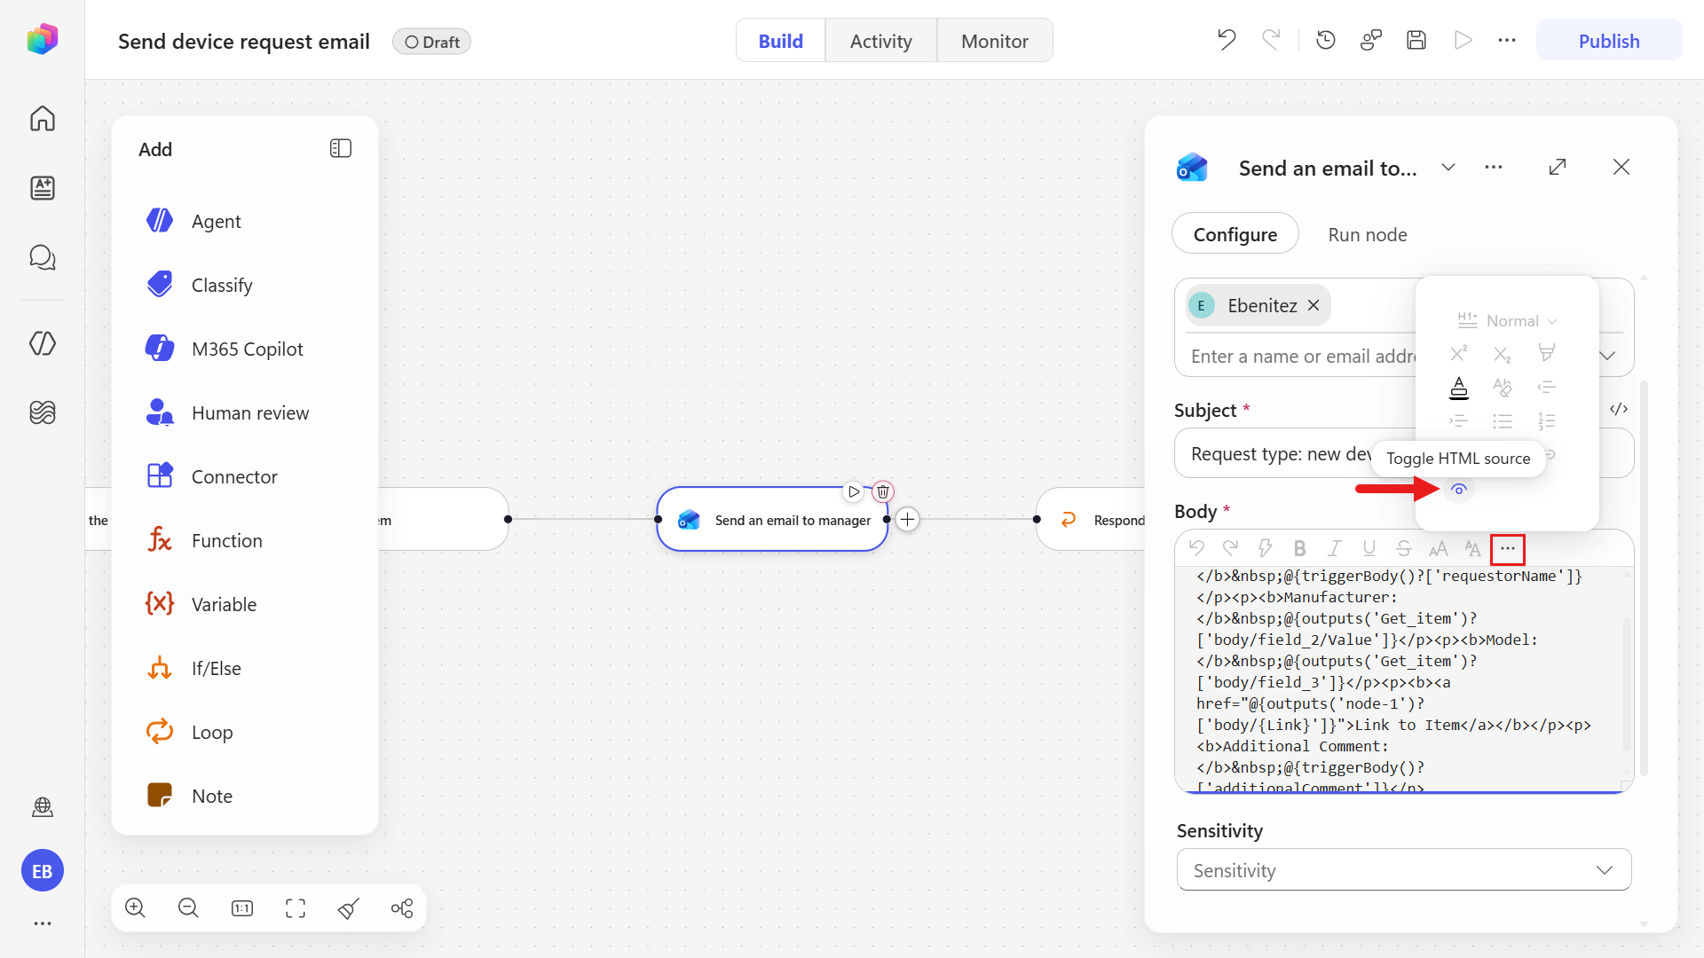The image size is (1704, 958).
Task: Delete the Send an email to manager node
Action: click(x=883, y=491)
